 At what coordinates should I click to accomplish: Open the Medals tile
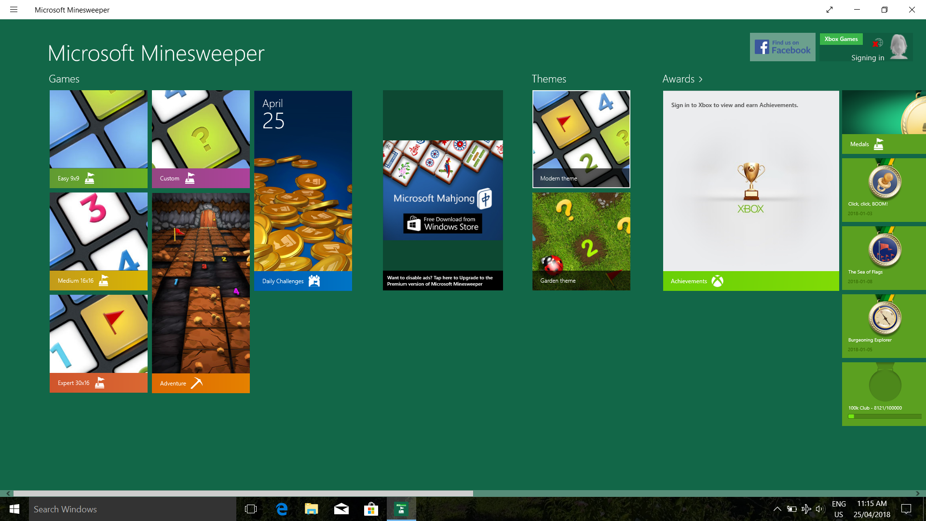(884, 122)
